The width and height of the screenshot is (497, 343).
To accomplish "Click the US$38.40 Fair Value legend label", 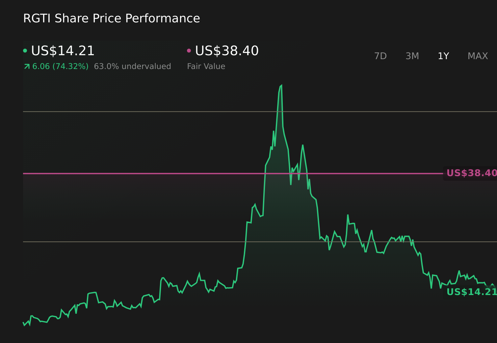I will (x=226, y=51).
